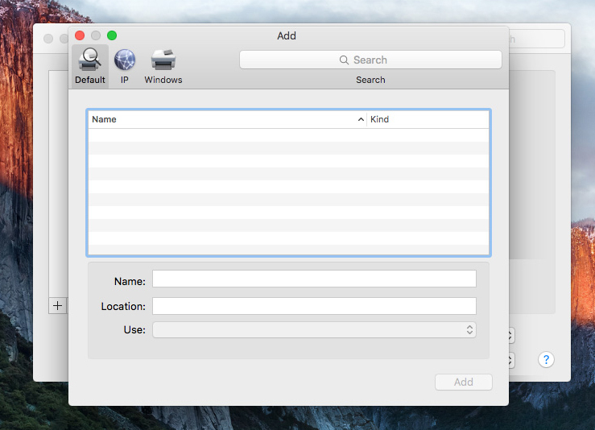The height and width of the screenshot is (430, 595).
Task: Click the Search label under the search field
Action: (370, 80)
